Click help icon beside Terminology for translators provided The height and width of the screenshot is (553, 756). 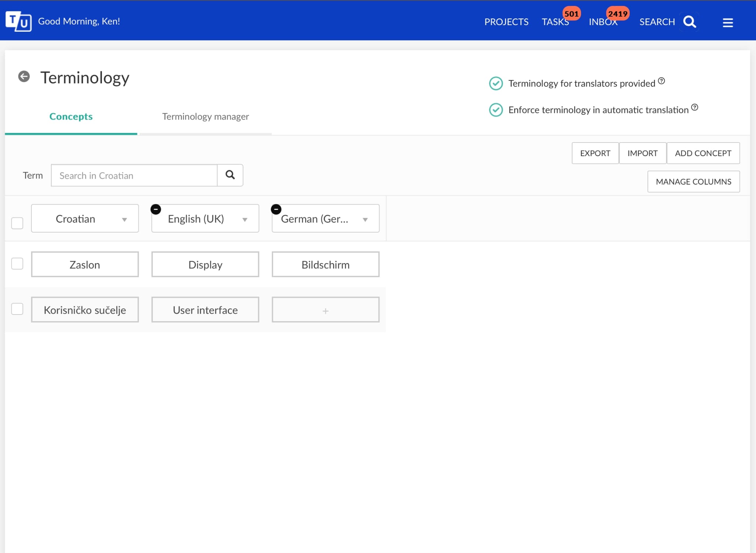(661, 81)
